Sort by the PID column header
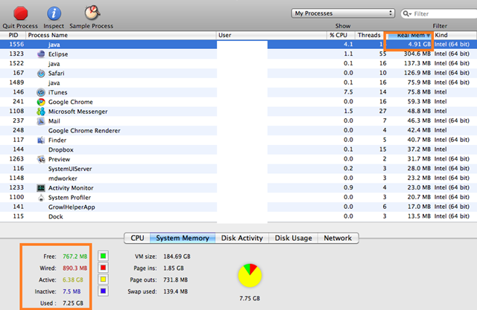This screenshot has width=477, height=310. pos(13,35)
